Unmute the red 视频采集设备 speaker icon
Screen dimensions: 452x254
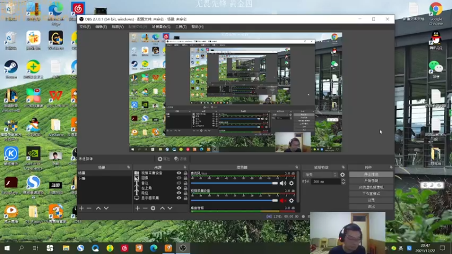pyautogui.click(x=283, y=200)
